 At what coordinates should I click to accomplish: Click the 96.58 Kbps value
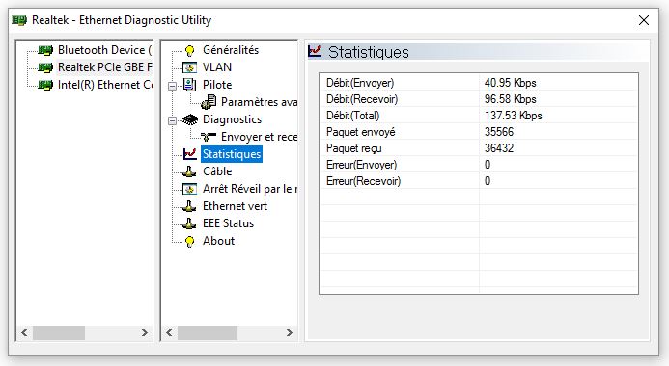tap(511, 99)
